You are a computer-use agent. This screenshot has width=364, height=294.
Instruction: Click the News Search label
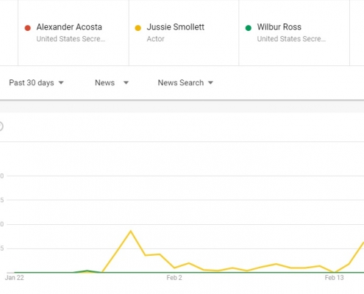pyautogui.click(x=181, y=83)
